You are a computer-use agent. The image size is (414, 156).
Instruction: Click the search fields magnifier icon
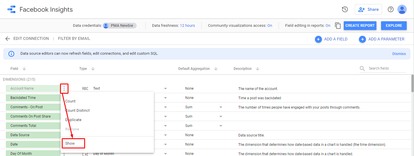coord(362,68)
